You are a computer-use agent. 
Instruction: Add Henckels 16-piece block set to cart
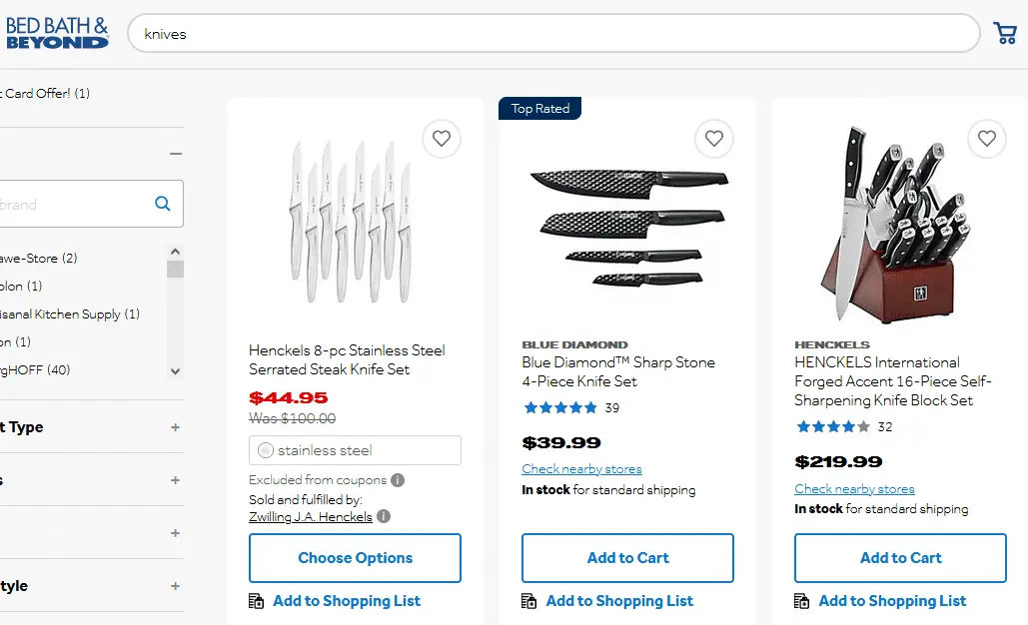(900, 558)
